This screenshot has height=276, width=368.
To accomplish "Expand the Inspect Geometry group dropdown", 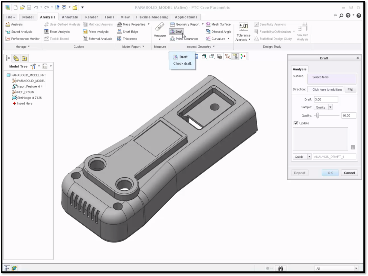I will pos(201,47).
